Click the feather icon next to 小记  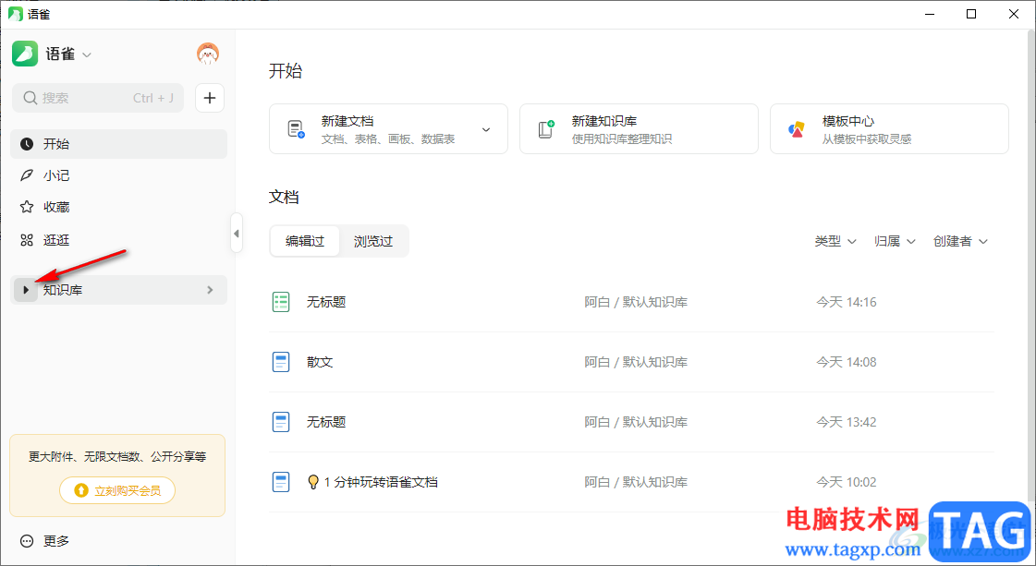tap(27, 175)
